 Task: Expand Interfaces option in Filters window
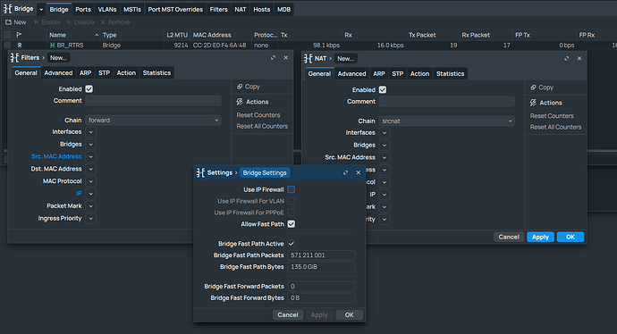(91, 132)
